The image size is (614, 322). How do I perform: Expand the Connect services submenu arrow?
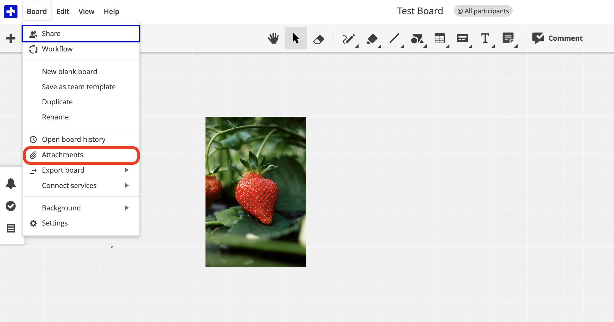(127, 185)
